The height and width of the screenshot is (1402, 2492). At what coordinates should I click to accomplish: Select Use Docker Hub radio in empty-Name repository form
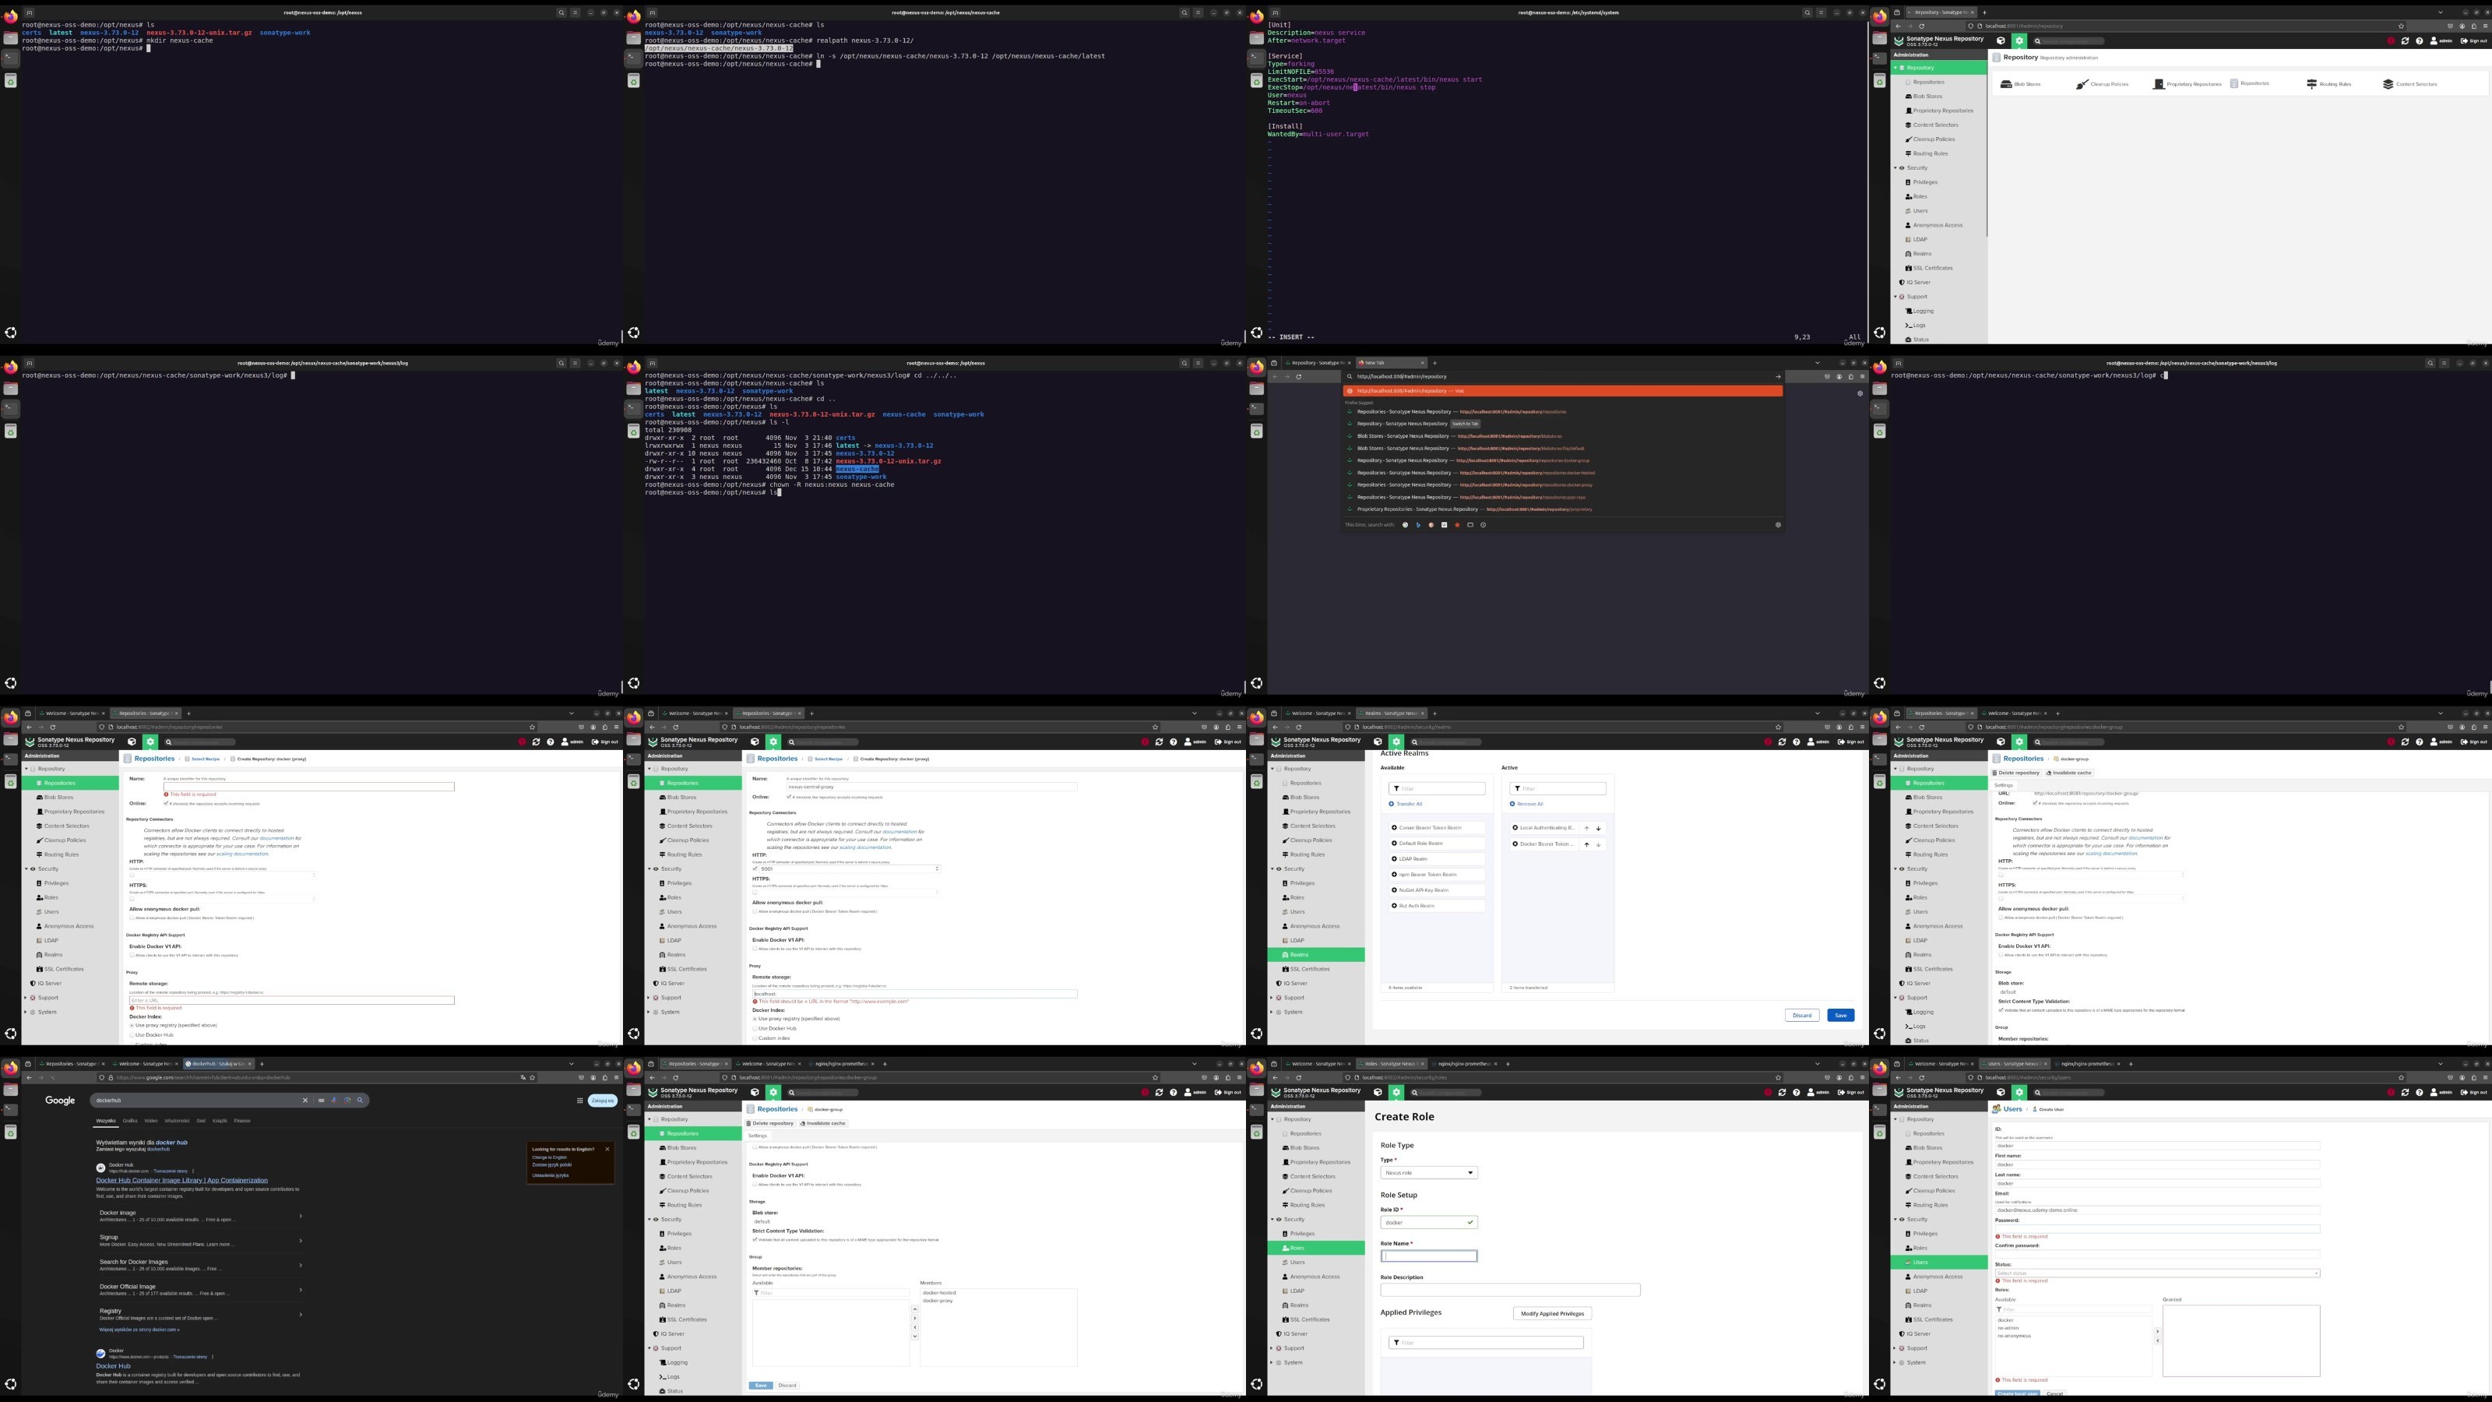tap(132, 1035)
